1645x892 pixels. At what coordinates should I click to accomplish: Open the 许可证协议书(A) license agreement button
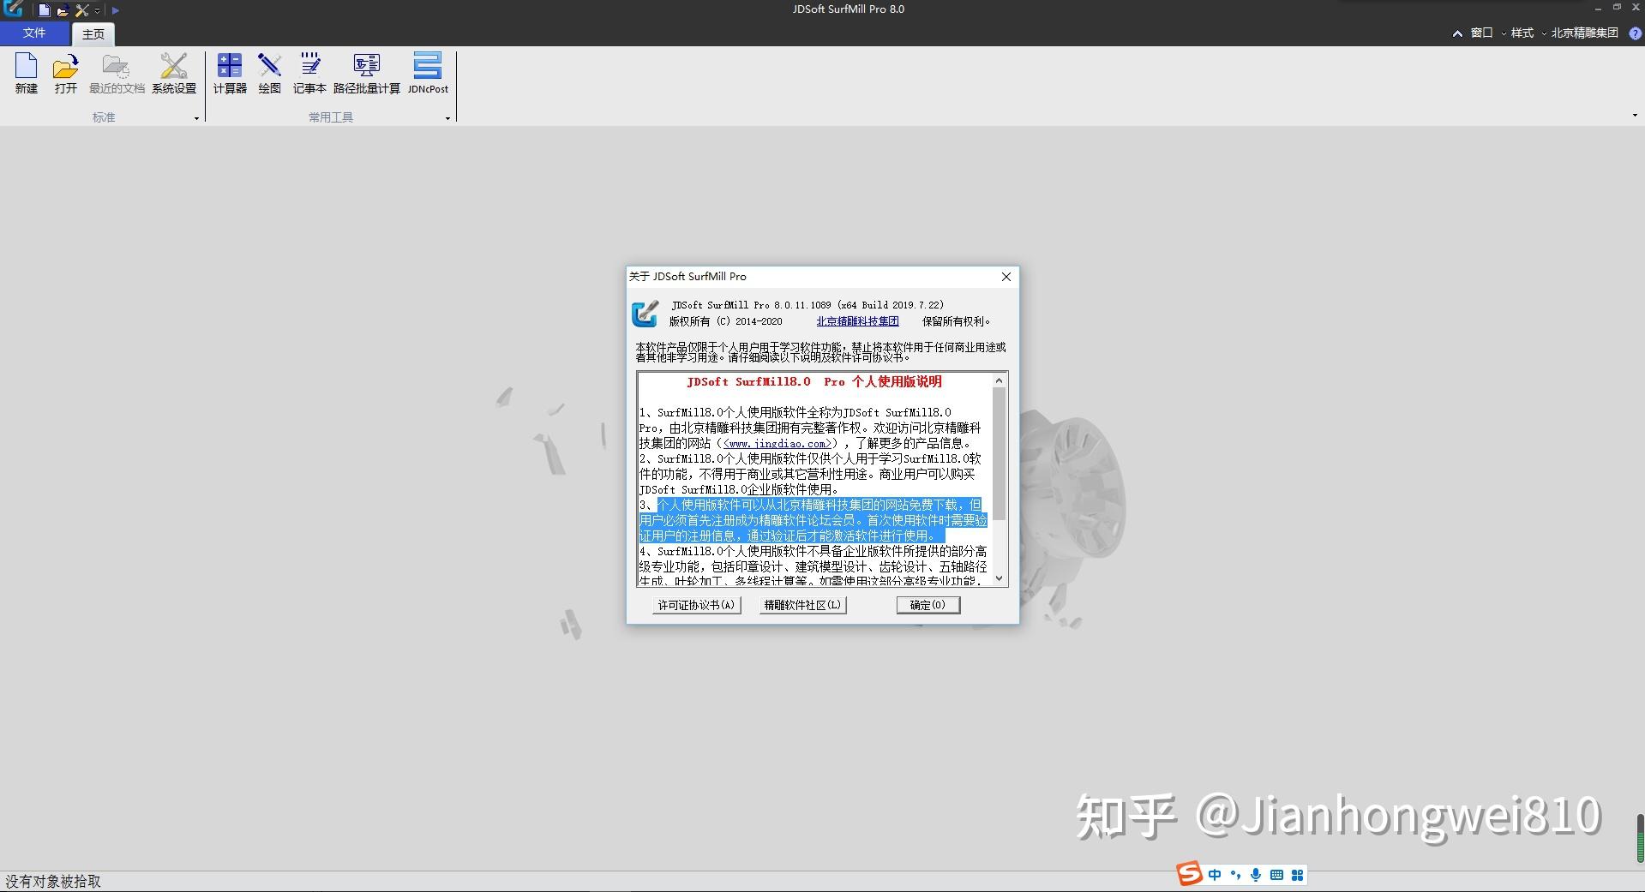coord(696,605)
